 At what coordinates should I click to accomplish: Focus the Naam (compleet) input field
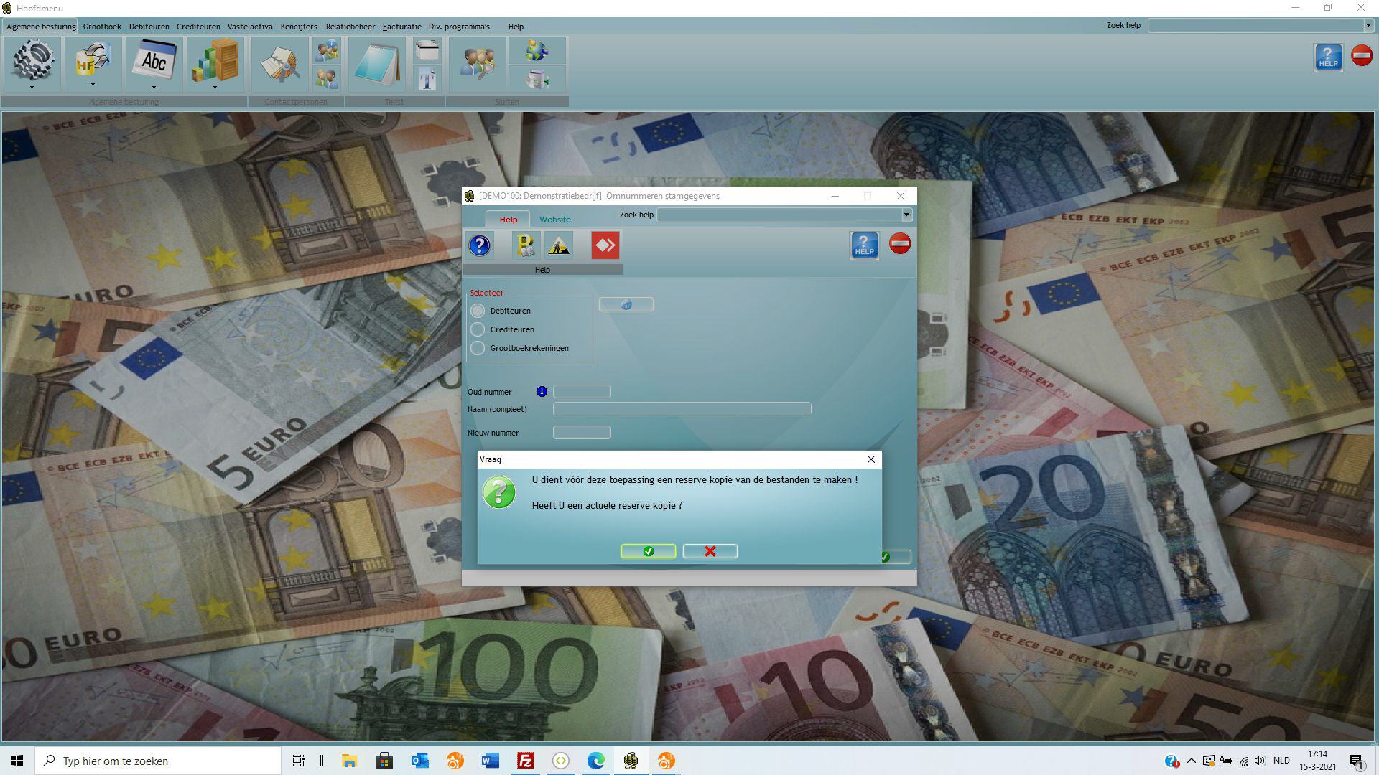point(682,409)
